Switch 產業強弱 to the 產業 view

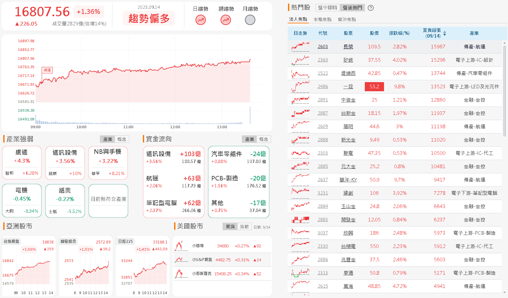(107, 139)
